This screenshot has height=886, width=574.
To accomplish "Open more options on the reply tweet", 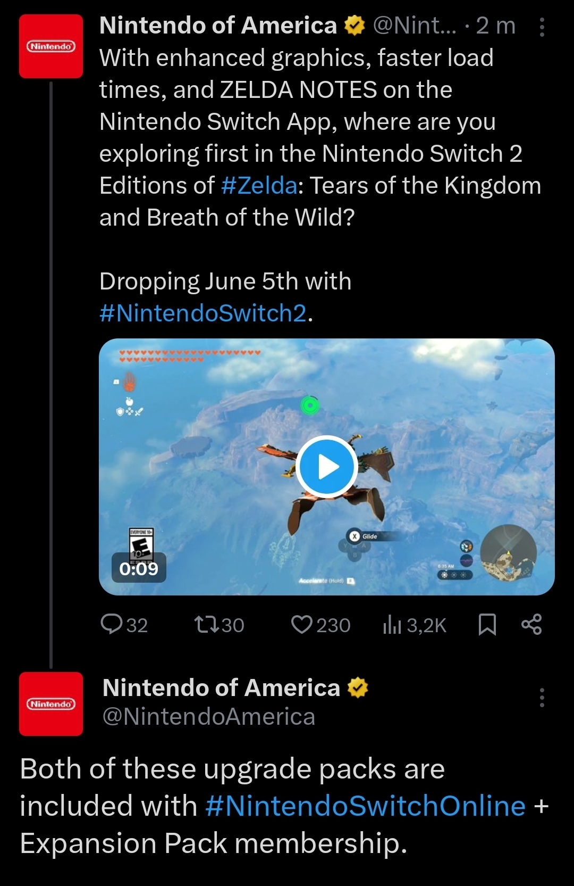I will click(x=542, y=697).
